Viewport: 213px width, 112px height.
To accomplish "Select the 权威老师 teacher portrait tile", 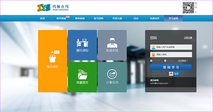I will coord(112,45).
